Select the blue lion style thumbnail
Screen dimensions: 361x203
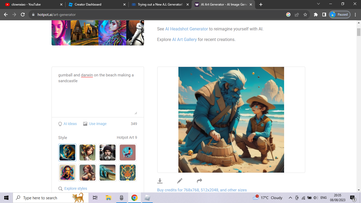(x=67, y=153)
